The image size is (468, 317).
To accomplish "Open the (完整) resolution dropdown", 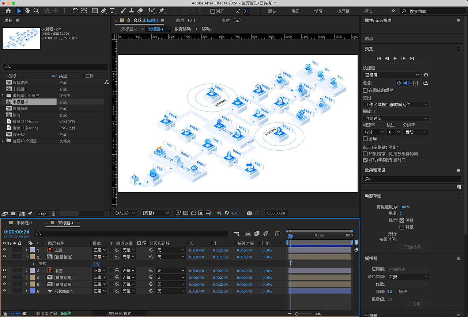I will coord(156,213).
